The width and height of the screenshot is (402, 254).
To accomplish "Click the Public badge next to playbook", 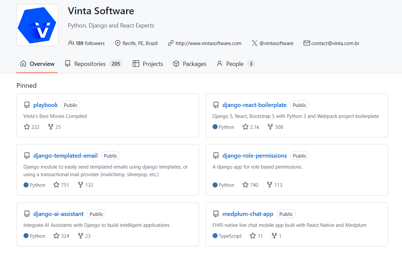I will pyautogui.click(x=71, y=105).
